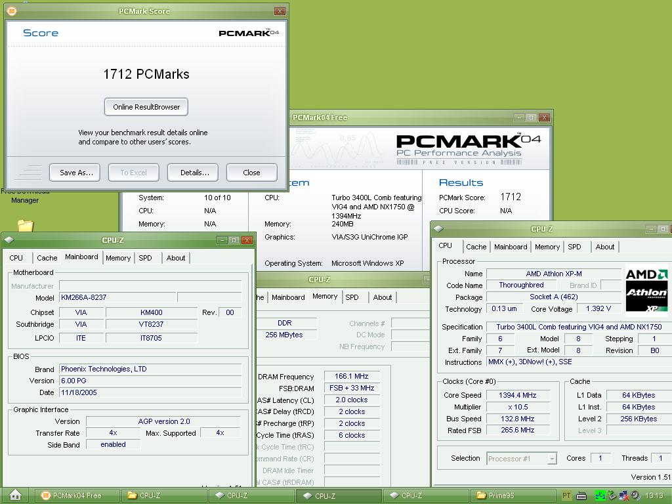The width and height of the screenshot is (672, 504).
Task: Select SPD tab in middle CPU-Z window
Action: click(352, 297)
